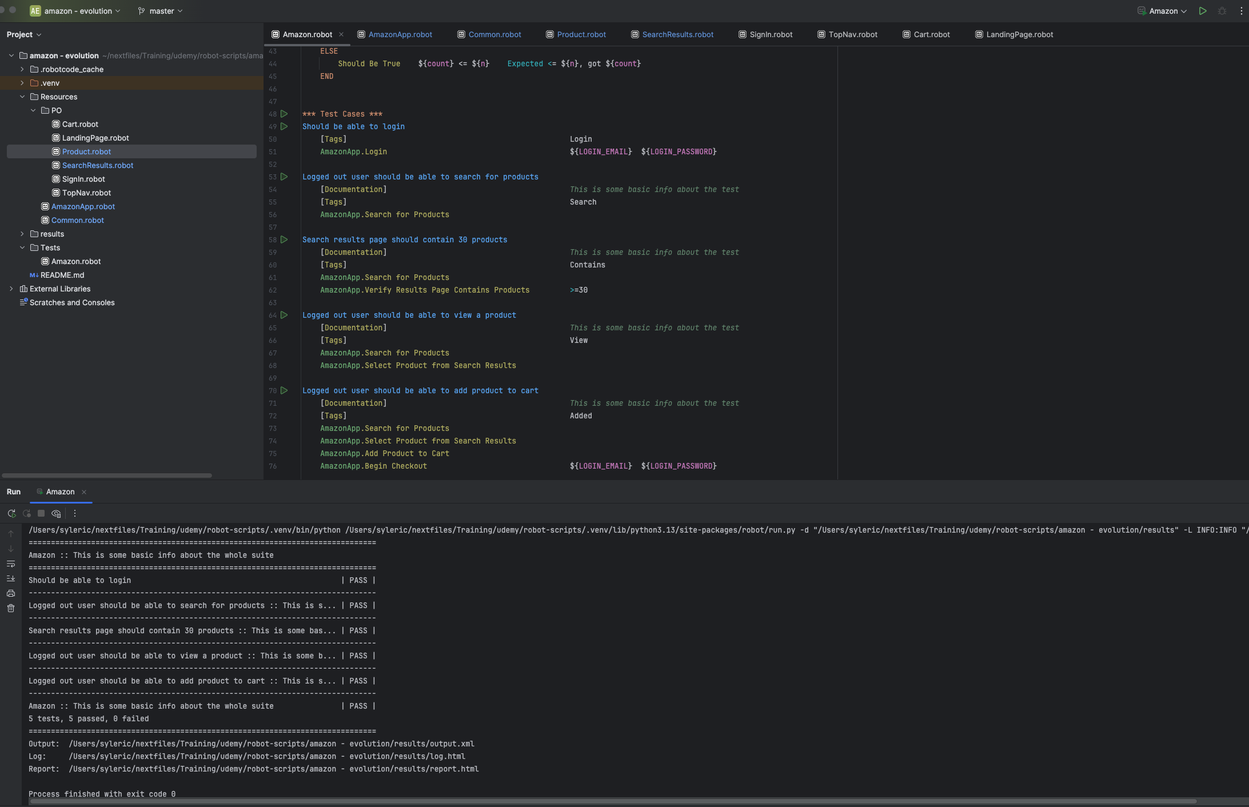
Task: Start debugging via the bug icon
Action: 1222,11
